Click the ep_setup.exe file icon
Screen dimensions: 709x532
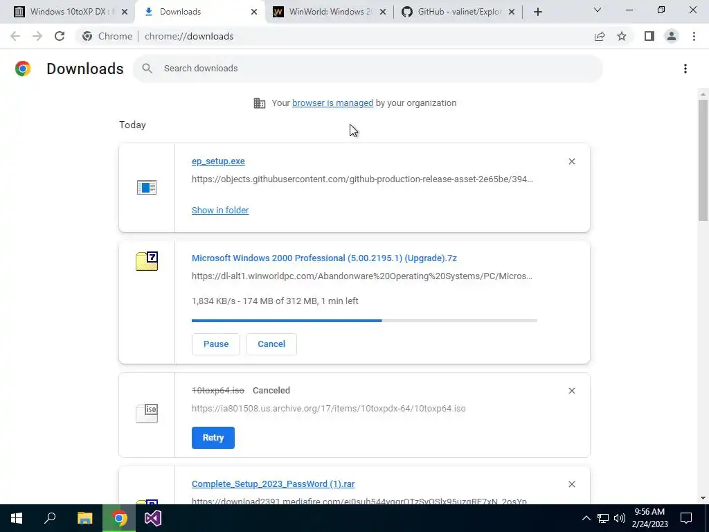point(147,187)
